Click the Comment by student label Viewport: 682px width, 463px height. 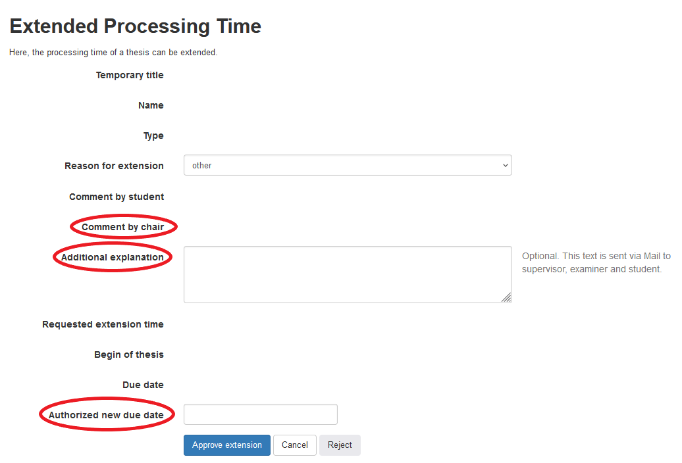pos(117,197)
